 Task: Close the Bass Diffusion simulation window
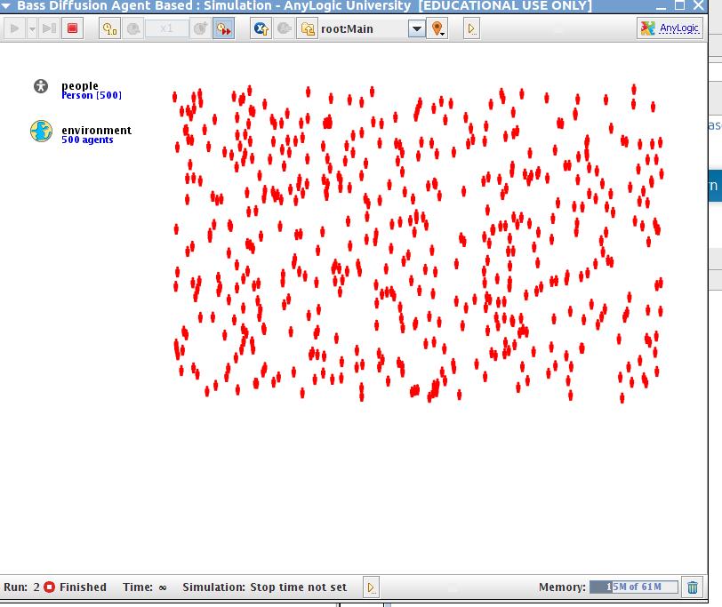click(x=699, y=5)
